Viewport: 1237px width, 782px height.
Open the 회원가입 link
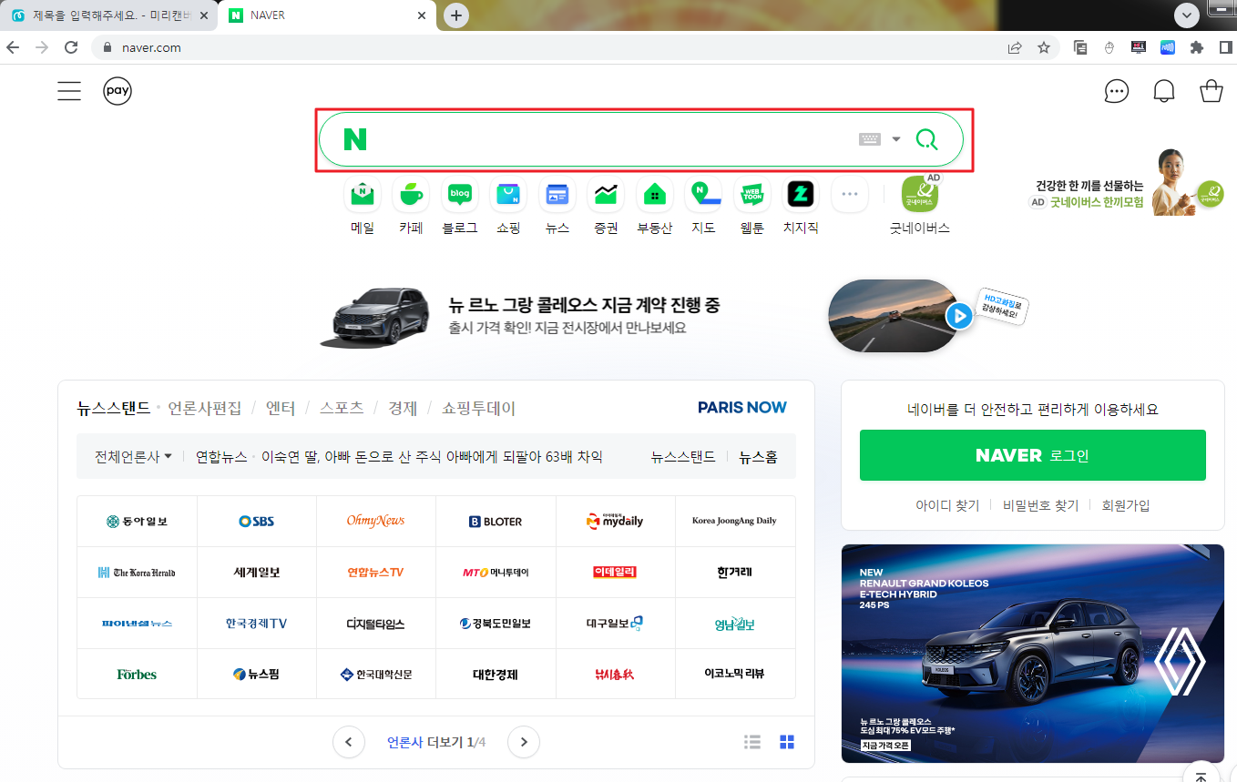point(1126,505)
